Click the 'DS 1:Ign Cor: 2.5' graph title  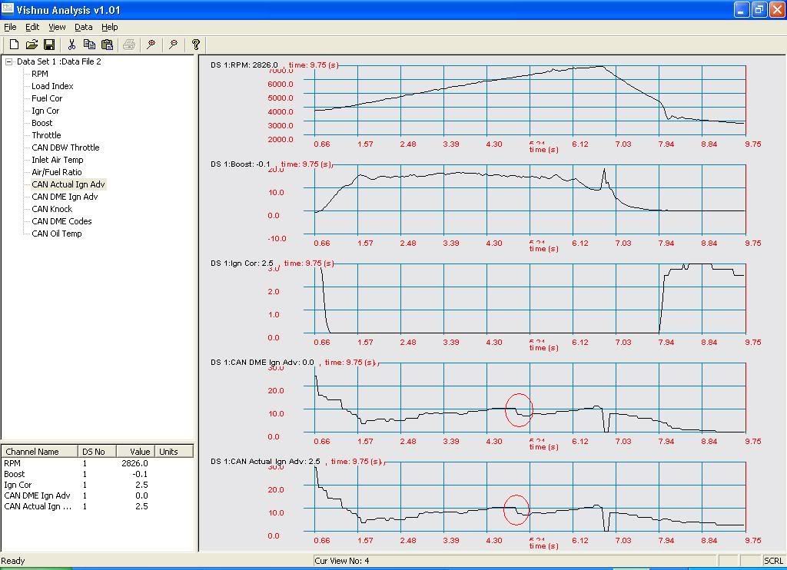coord(242,263)
